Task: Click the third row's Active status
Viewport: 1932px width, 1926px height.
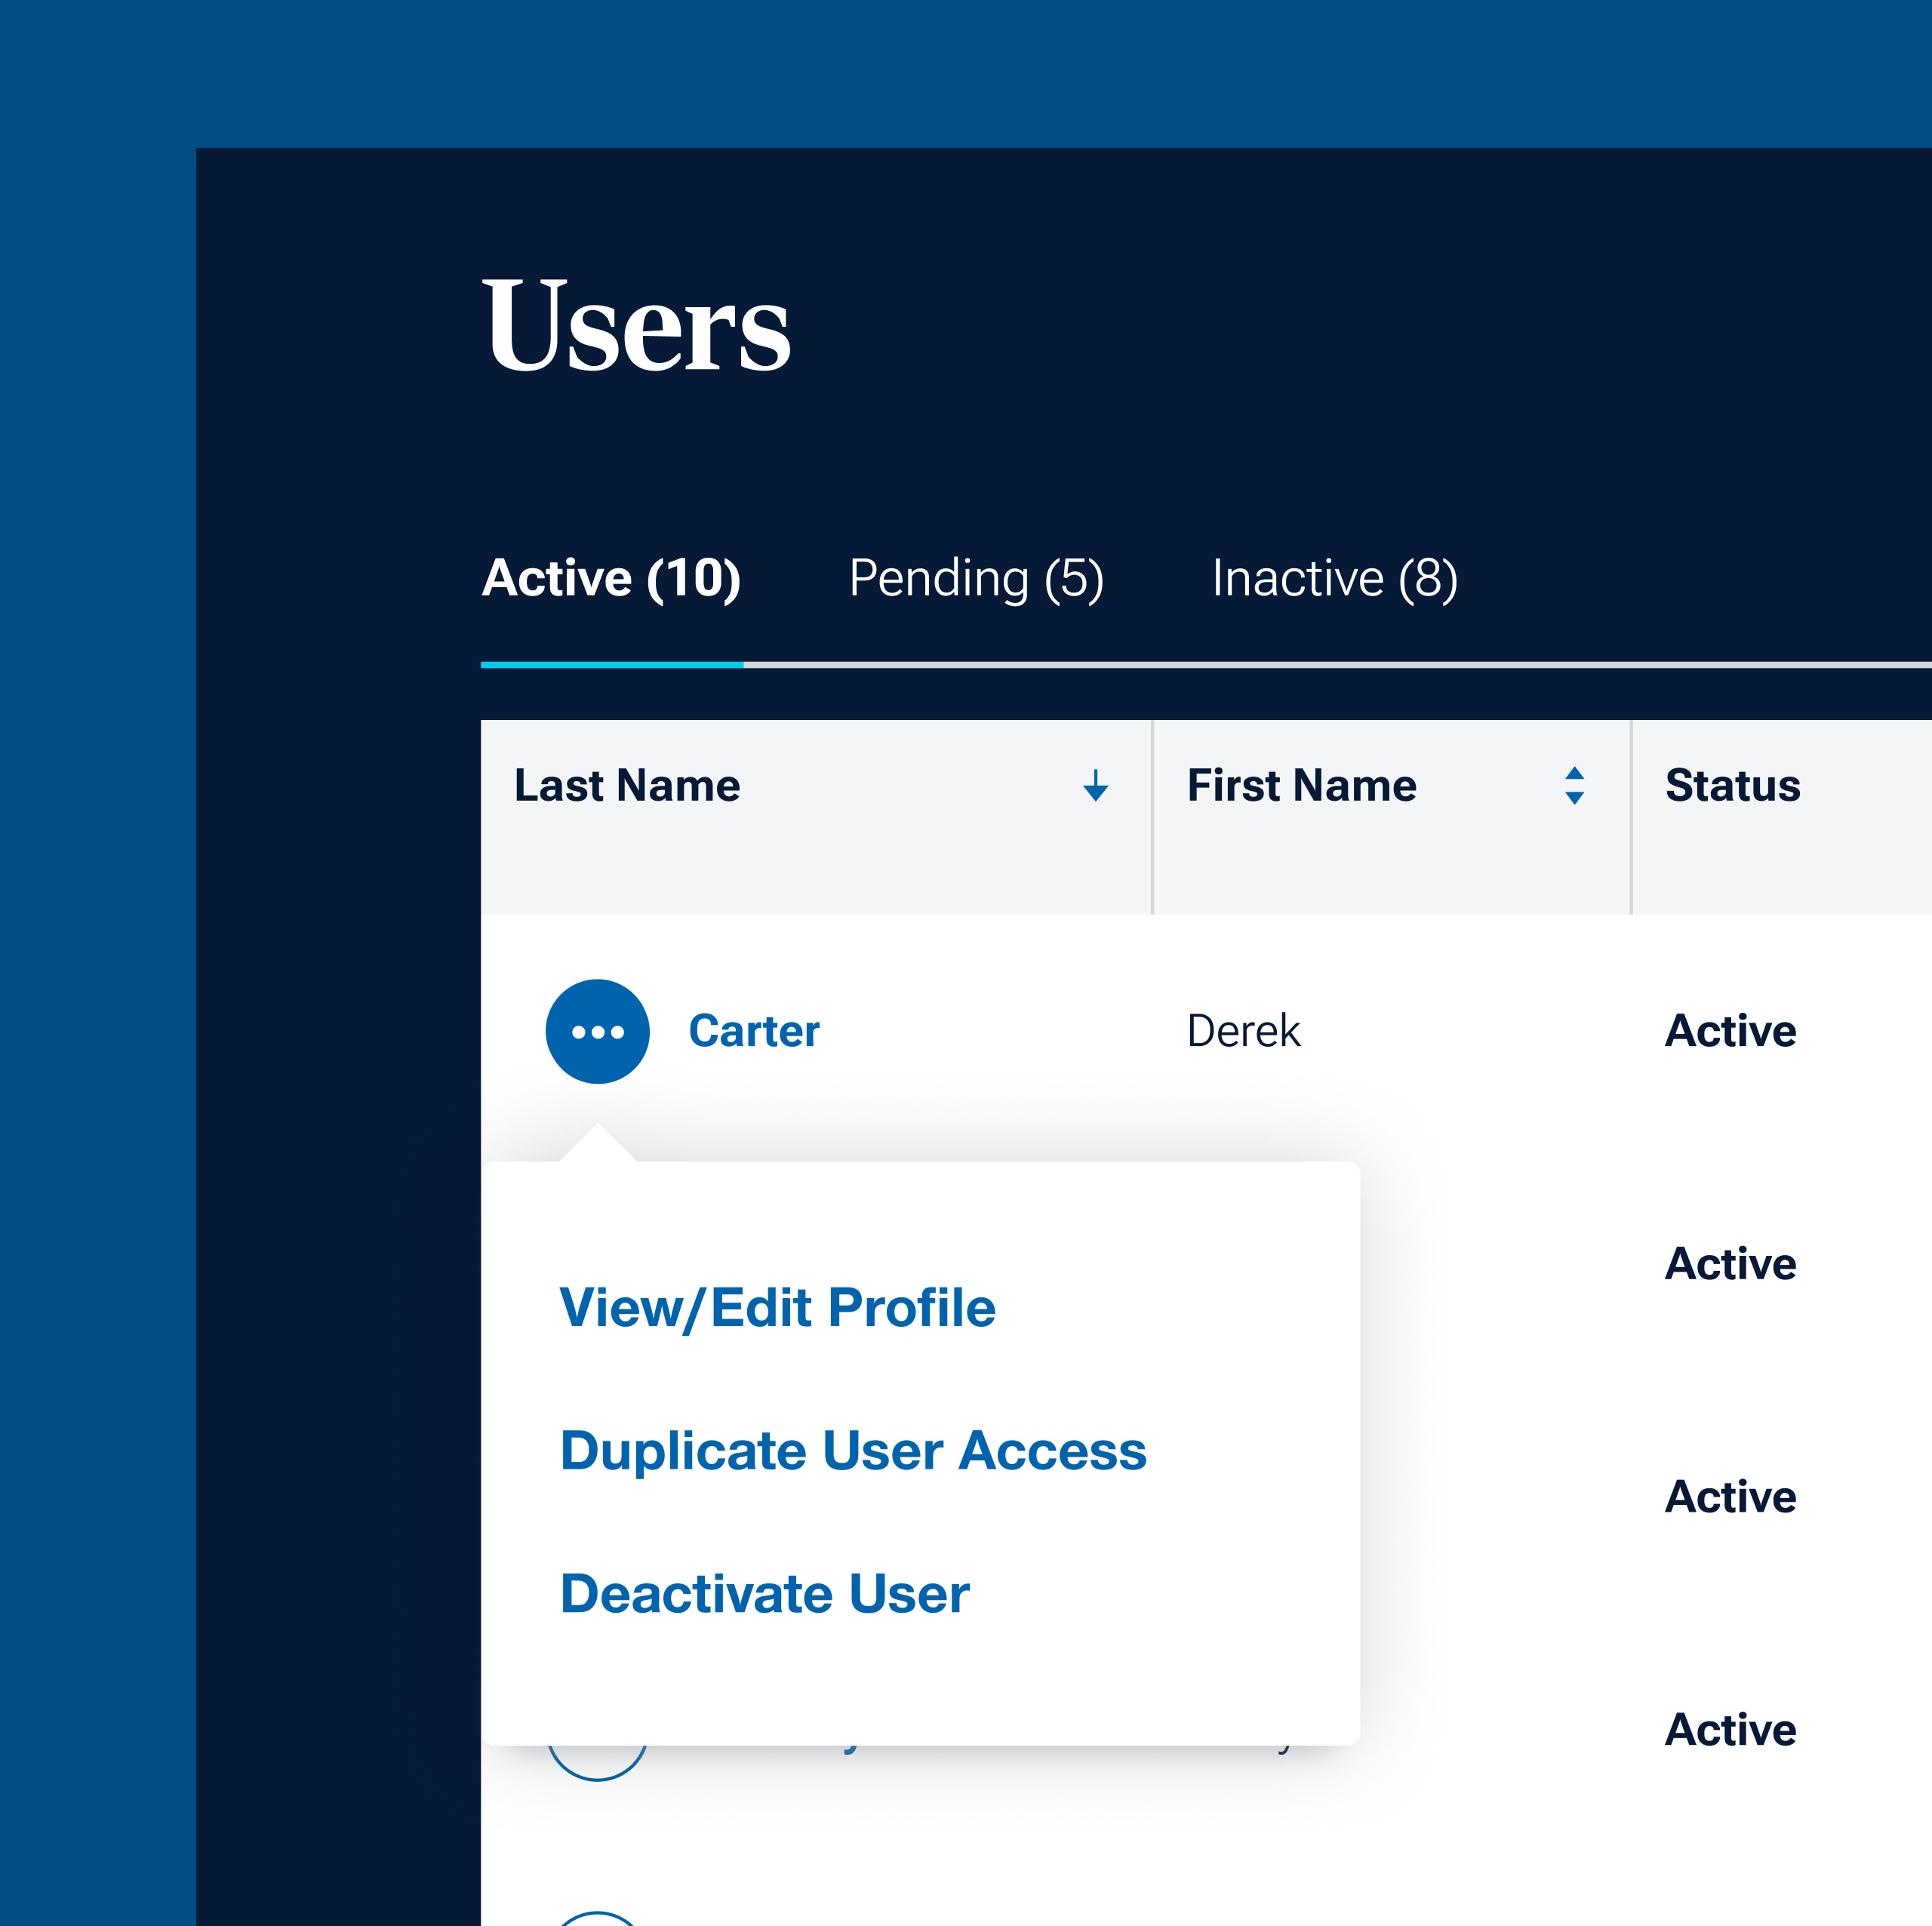Action: tap(1730, 1497)
